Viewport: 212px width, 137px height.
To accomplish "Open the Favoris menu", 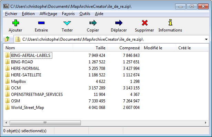I will tap(68, 14).
